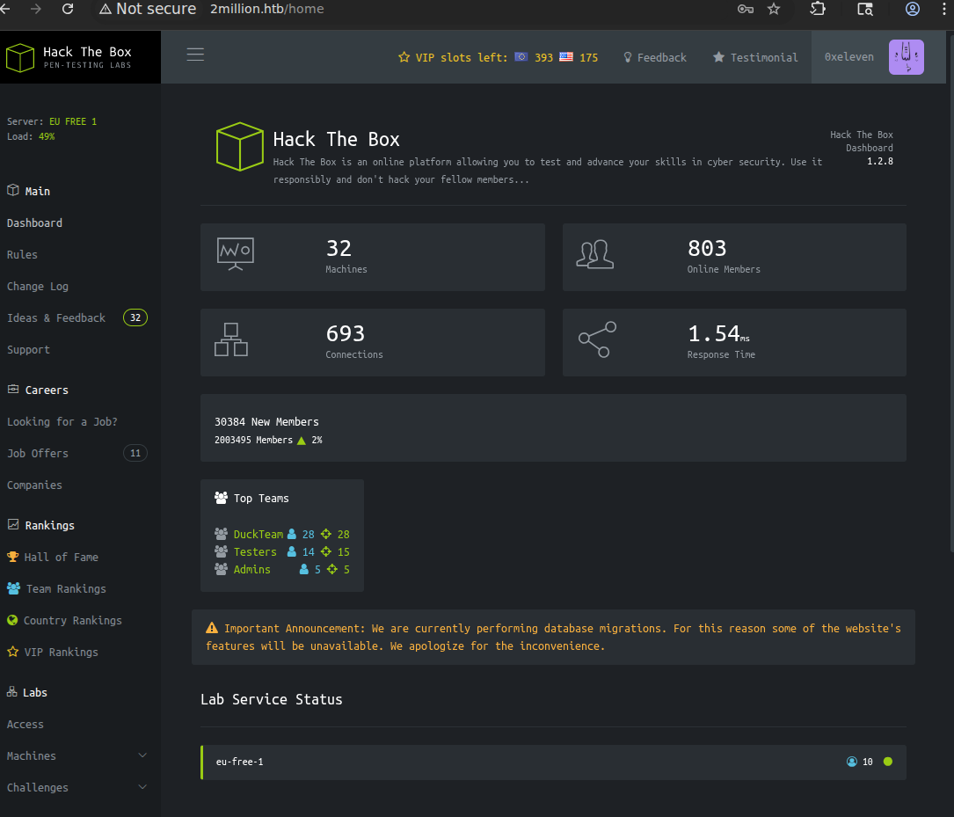Image resolution: width=954 pixels, height=817 pixels.
Task: Open the browser profile icon
Action: [x=912, y=9]
